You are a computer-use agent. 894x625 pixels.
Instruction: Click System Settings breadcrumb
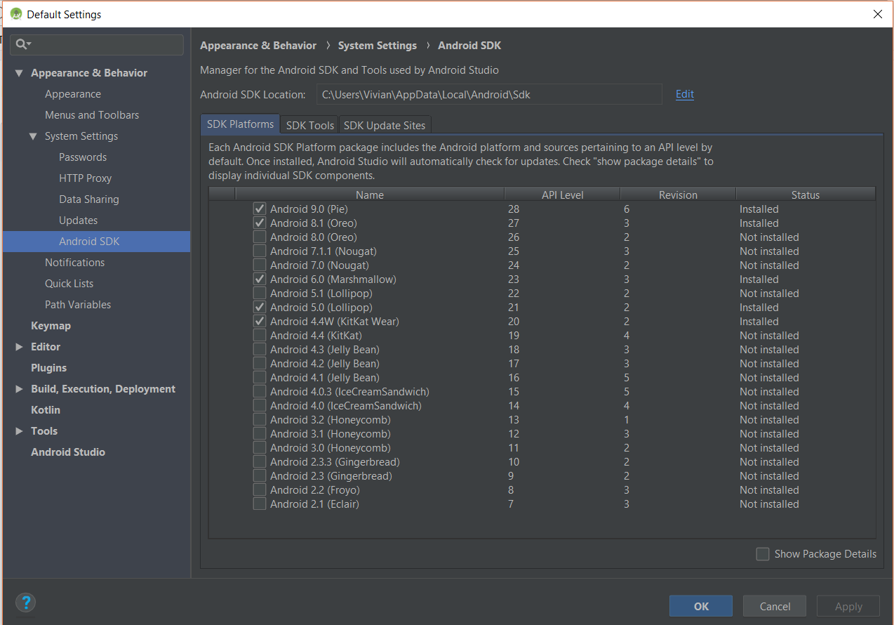tap(378, 46)
